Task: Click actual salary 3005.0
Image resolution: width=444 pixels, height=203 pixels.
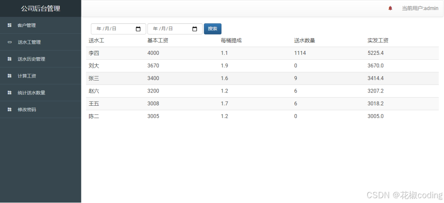Action: 375,116
